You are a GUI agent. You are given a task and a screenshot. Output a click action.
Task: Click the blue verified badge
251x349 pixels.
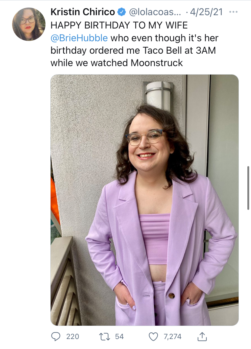click(122, 12)
